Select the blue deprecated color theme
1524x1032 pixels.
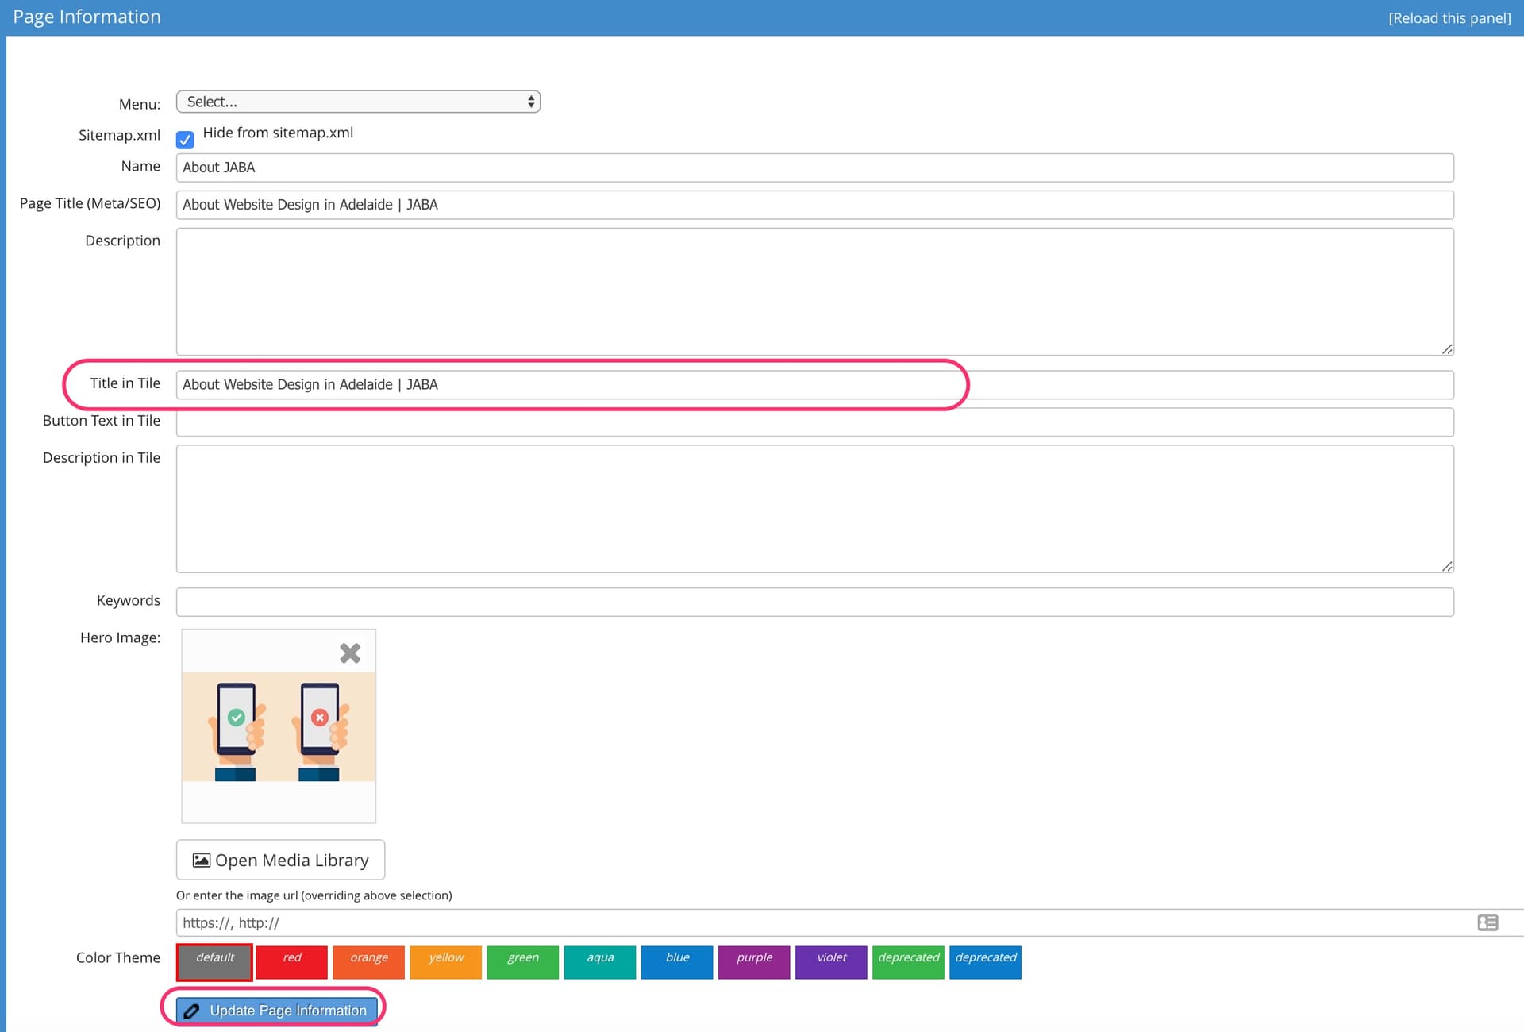(986, 962)
